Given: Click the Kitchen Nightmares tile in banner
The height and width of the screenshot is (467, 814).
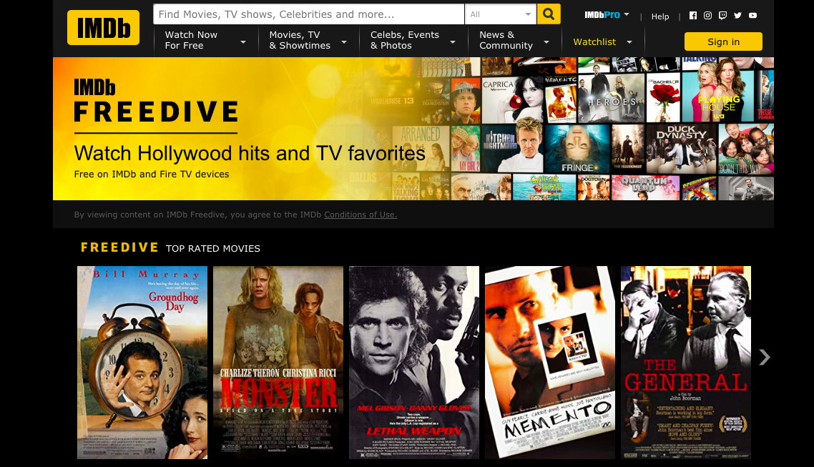Looking at the screenshot, I should tap(512, 149).
